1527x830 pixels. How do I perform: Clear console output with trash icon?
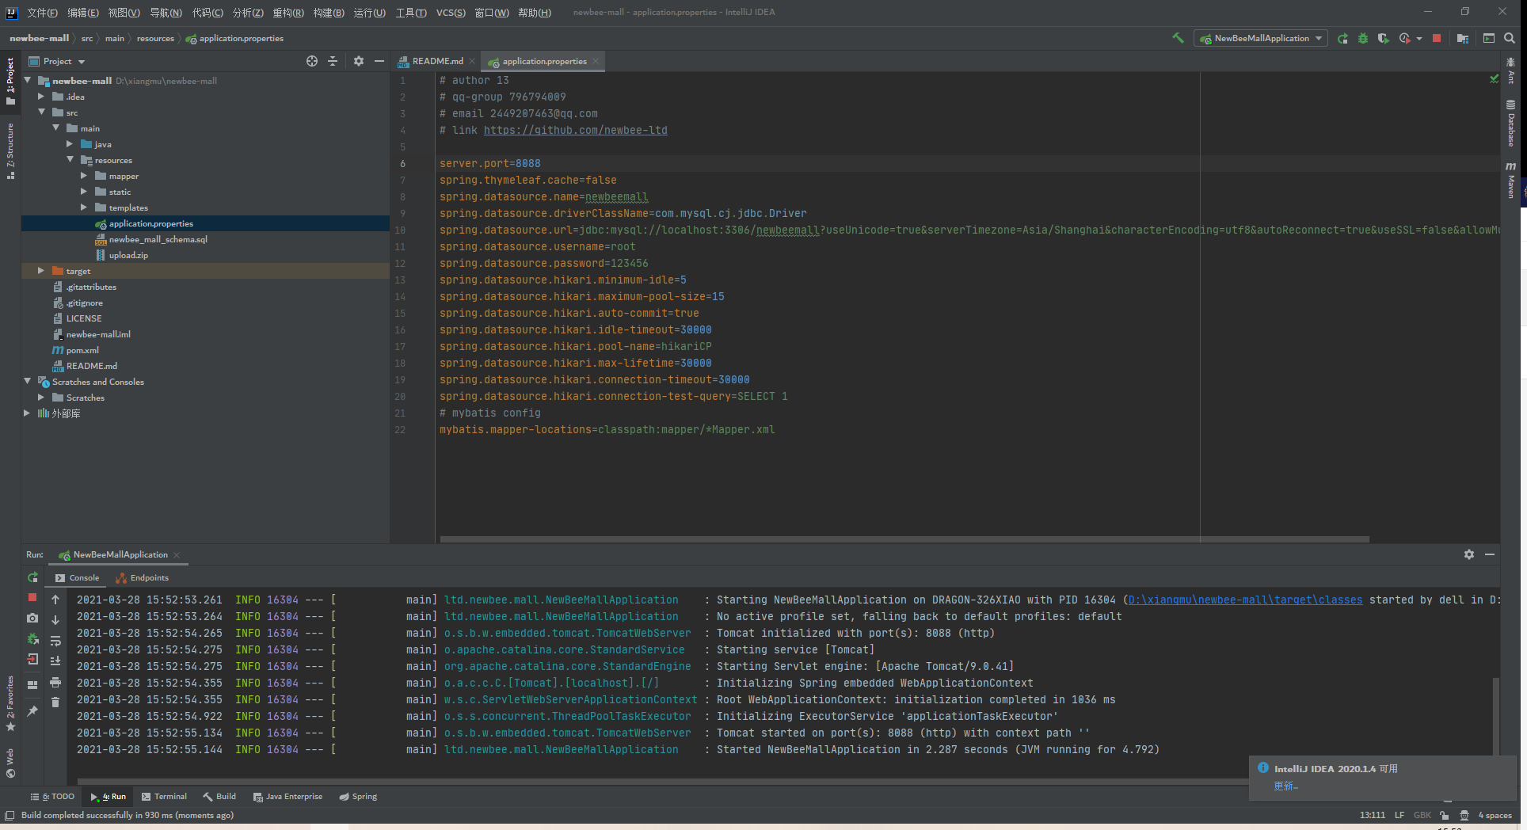pos(55,702)
